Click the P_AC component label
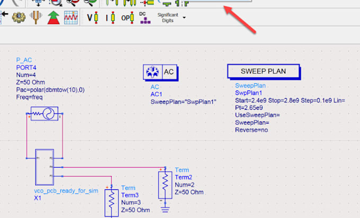The width and height of the screenshot is (360, 218). 24,60
